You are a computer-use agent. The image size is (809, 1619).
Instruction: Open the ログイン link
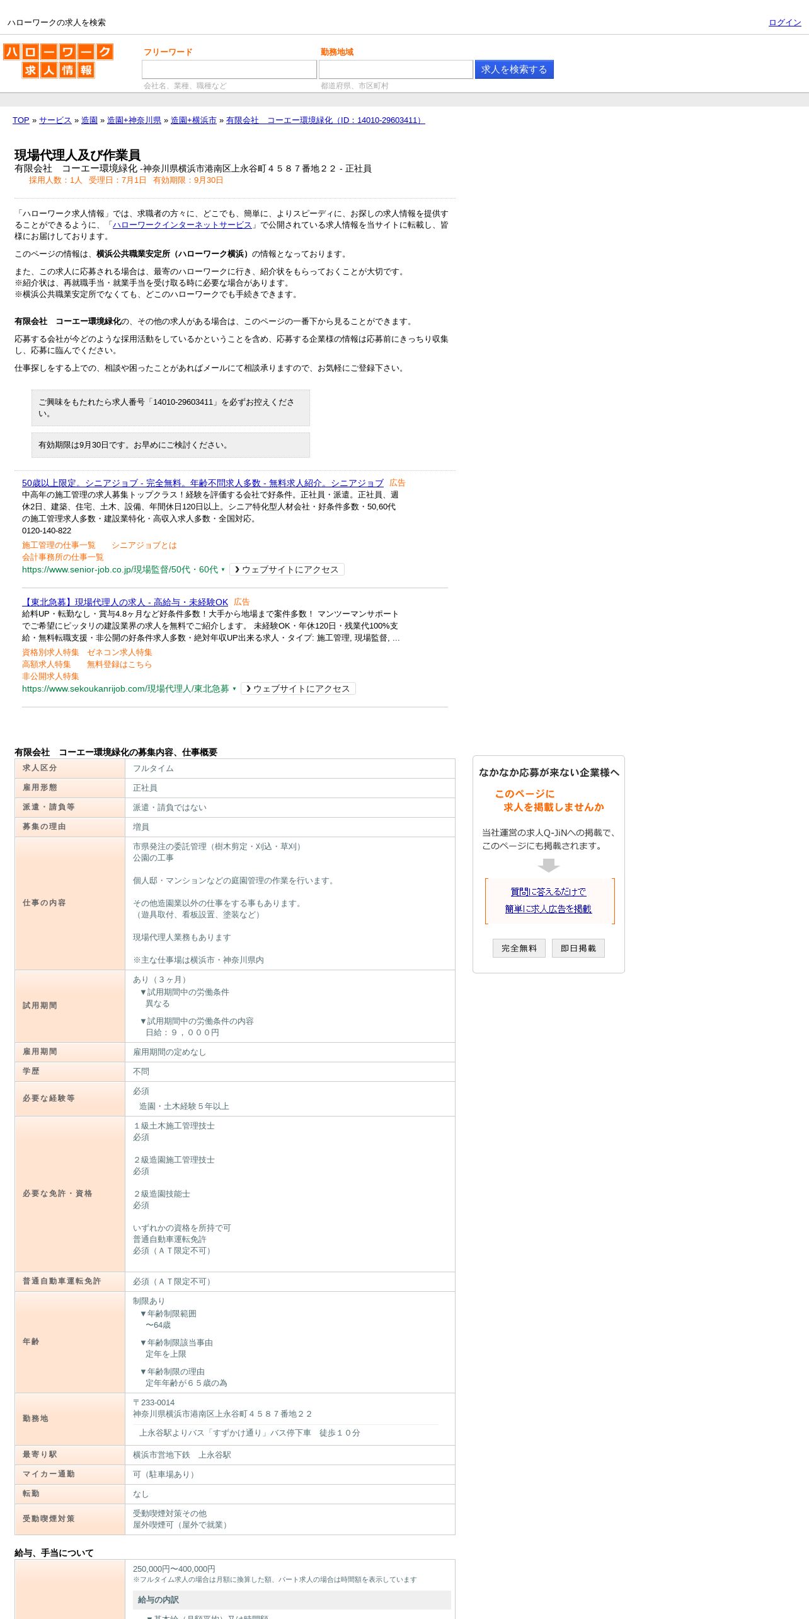click(x=784, y=23)
